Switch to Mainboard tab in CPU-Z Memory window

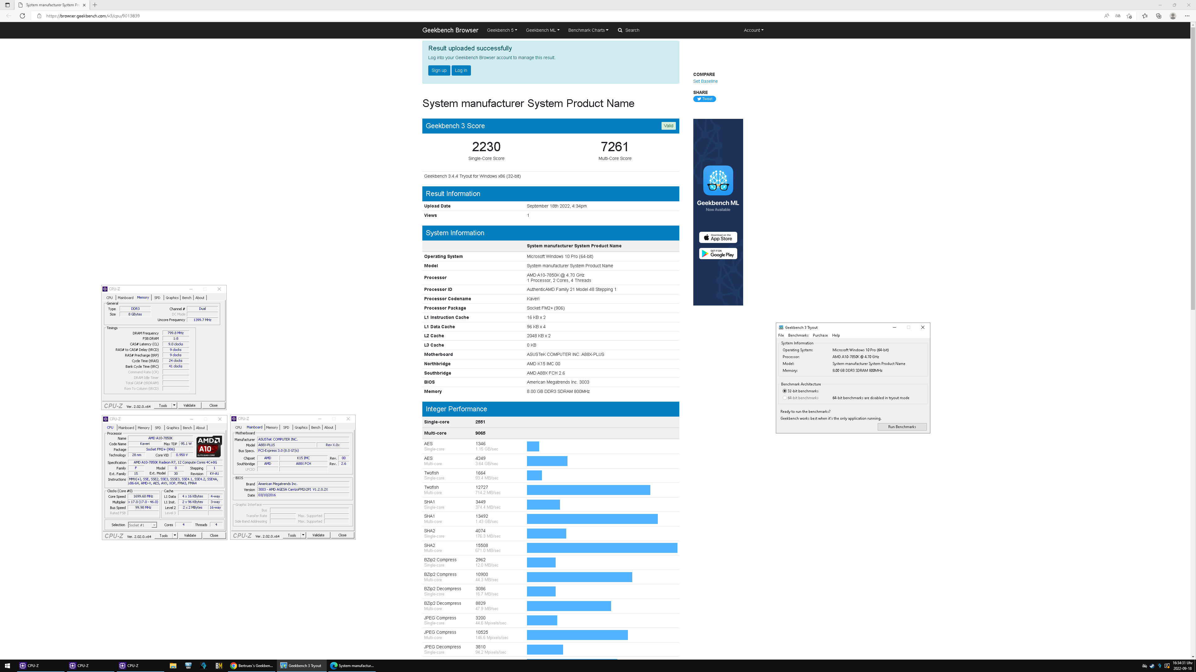click(x=125, y=298)
